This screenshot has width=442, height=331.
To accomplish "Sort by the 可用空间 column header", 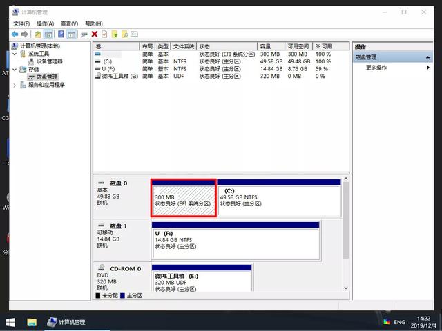I will [x=298, y=46].
